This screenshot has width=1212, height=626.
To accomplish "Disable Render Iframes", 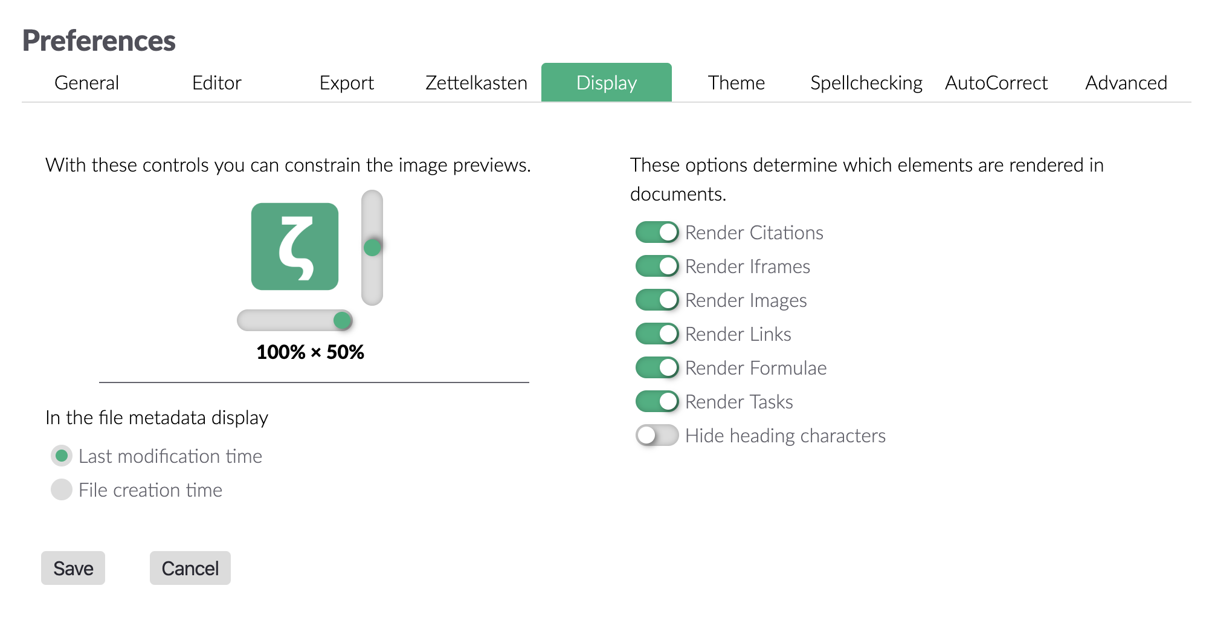I will [x=657, y=266].
